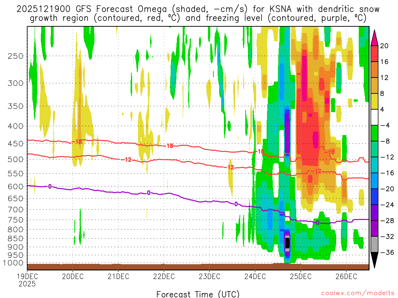Click the 850 pressure axis label
Image resolution: width=398 pixels, height=298 pixels.
(16, 239)
